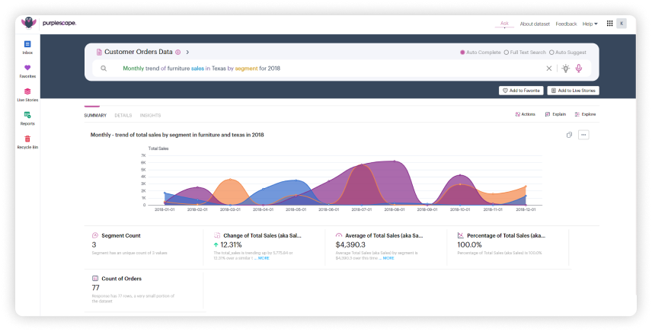
Task: Open Live Stories in the sidebar
Action: pos(27,92)
